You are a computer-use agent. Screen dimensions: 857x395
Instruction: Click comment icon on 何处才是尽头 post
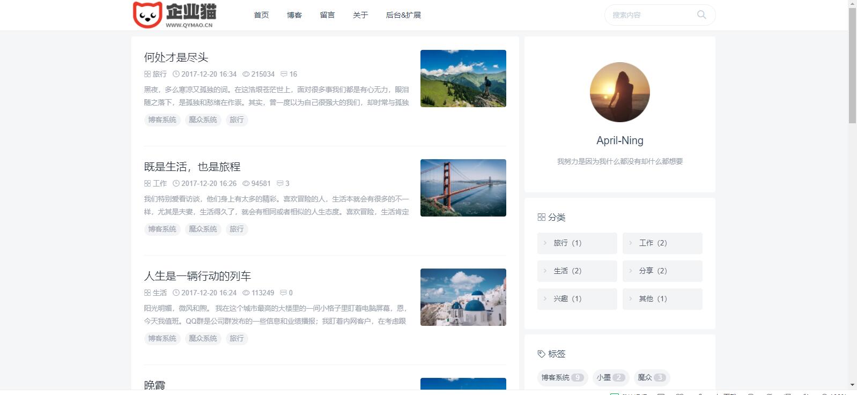click(284, 74)
